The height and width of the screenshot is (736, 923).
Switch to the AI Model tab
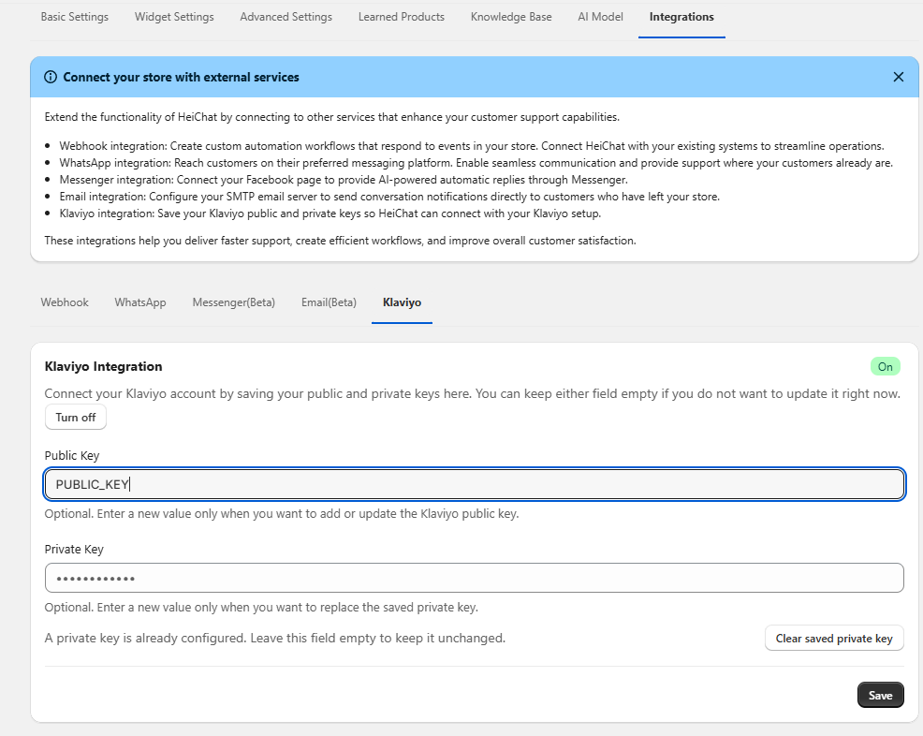click(600, 17)
